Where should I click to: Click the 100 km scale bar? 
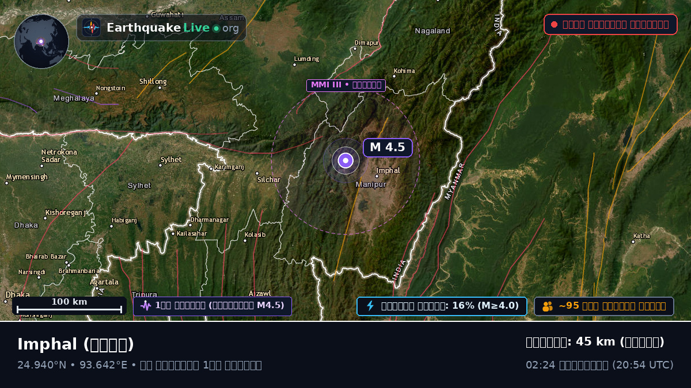pyautogui.click(x=69, y=306)
